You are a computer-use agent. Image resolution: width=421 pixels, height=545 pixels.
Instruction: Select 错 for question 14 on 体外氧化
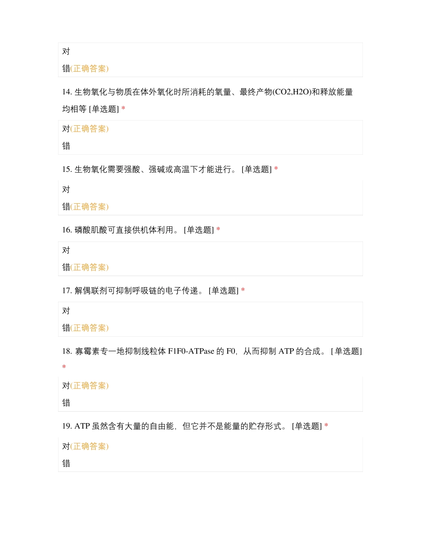pyautogui.click(x=66, y=146)
